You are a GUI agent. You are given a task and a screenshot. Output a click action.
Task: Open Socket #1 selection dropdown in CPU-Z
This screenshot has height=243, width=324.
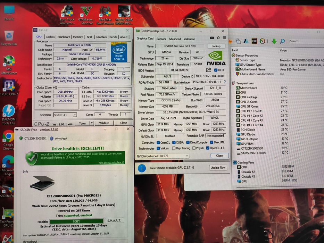click(65, 115)
